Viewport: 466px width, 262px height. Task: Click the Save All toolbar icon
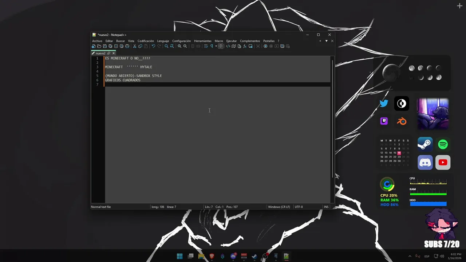coord(110,46)
